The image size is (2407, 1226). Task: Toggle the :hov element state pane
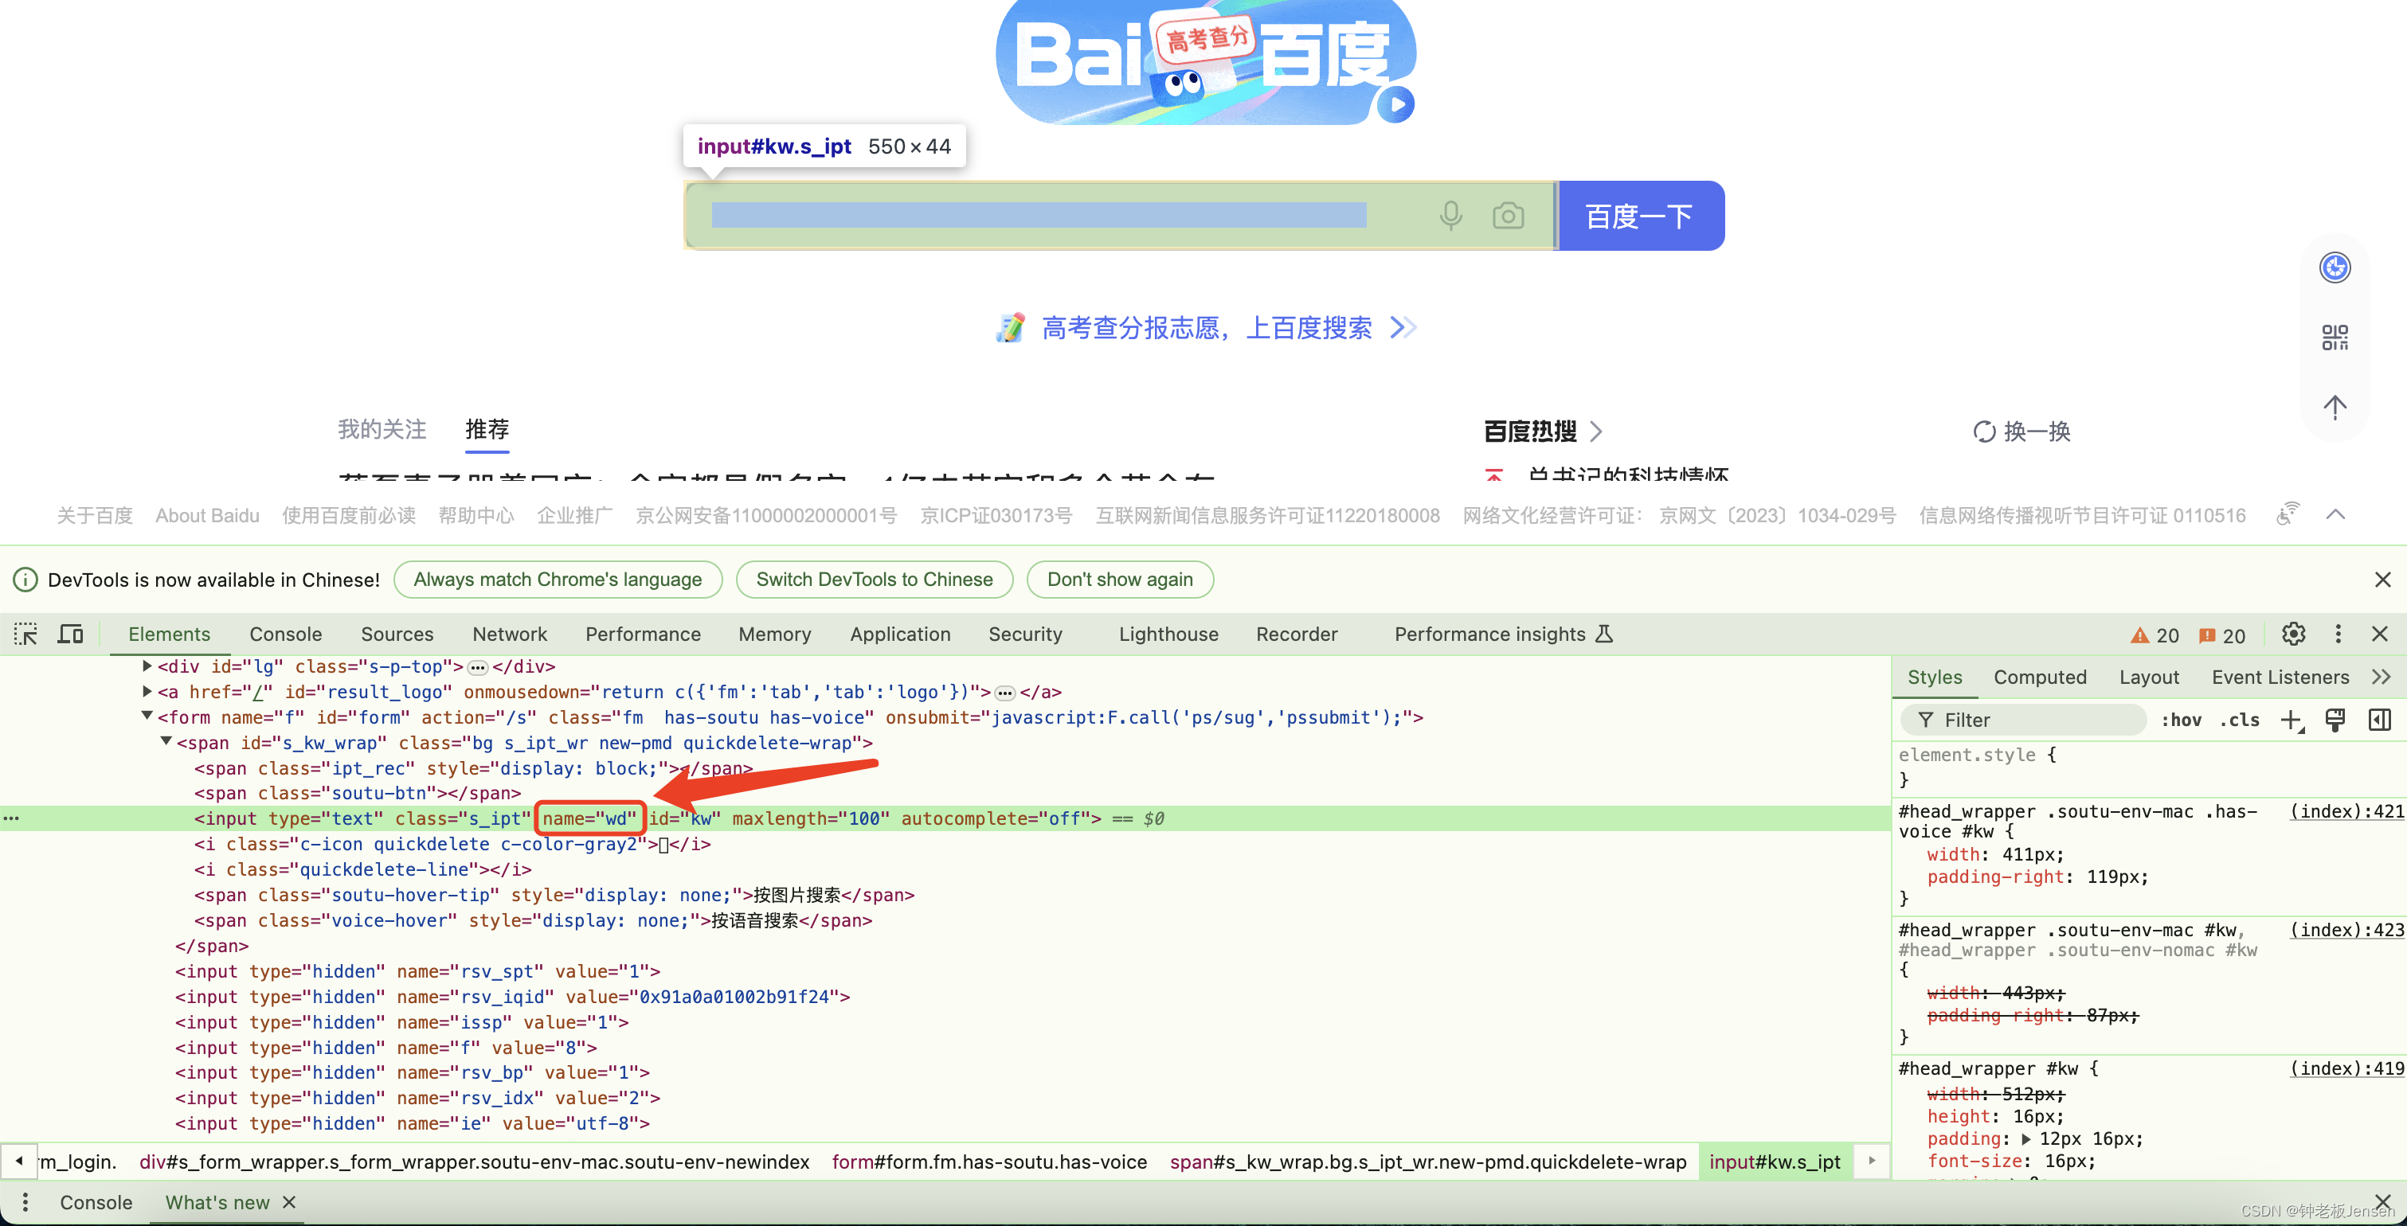[2181, 720]
